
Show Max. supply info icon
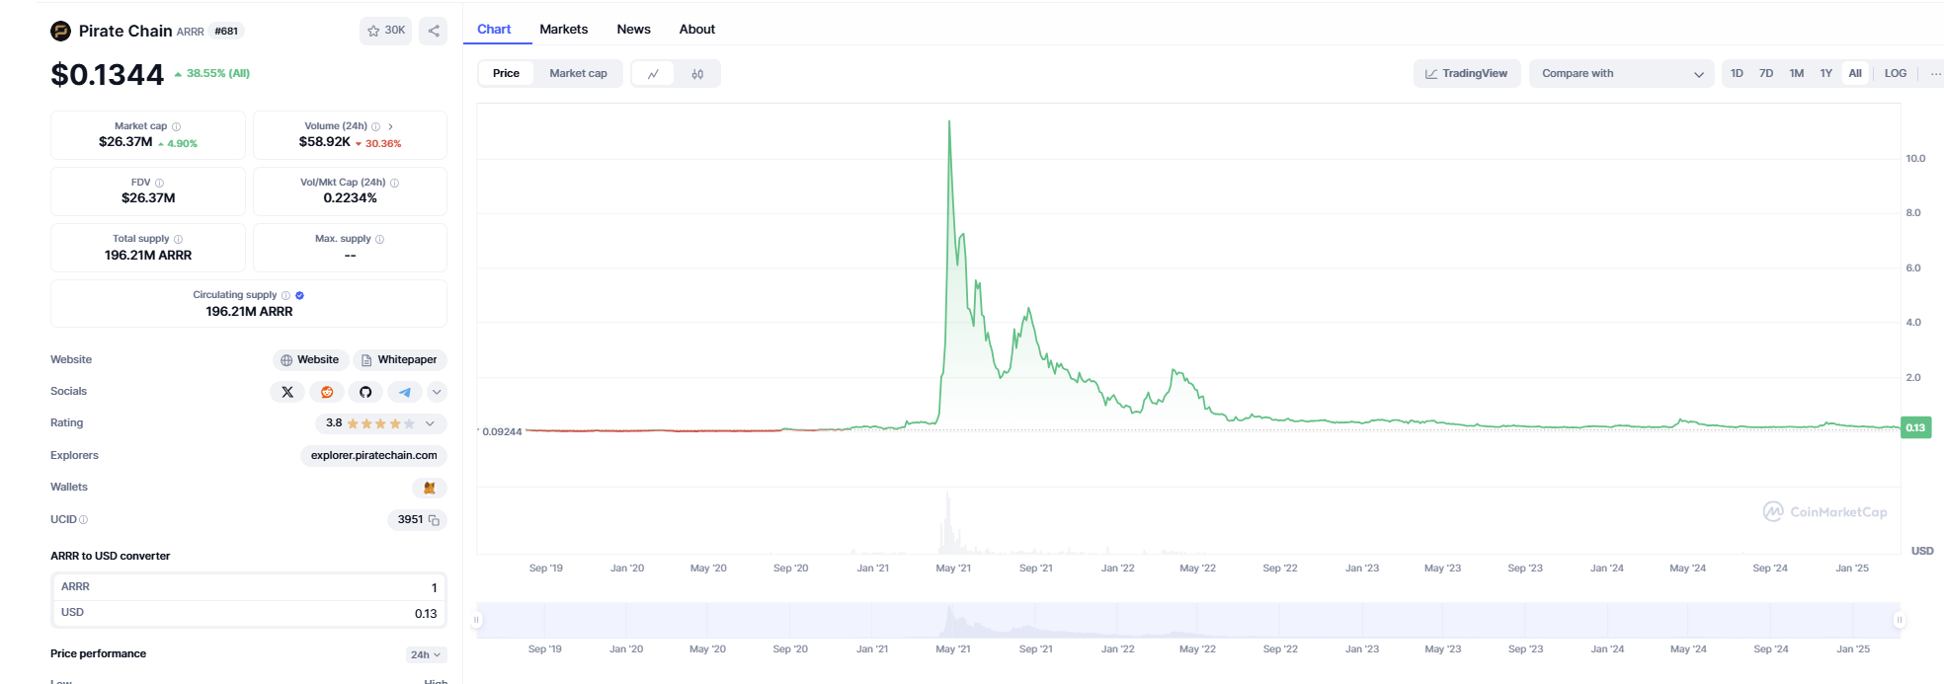pos(379,239)
